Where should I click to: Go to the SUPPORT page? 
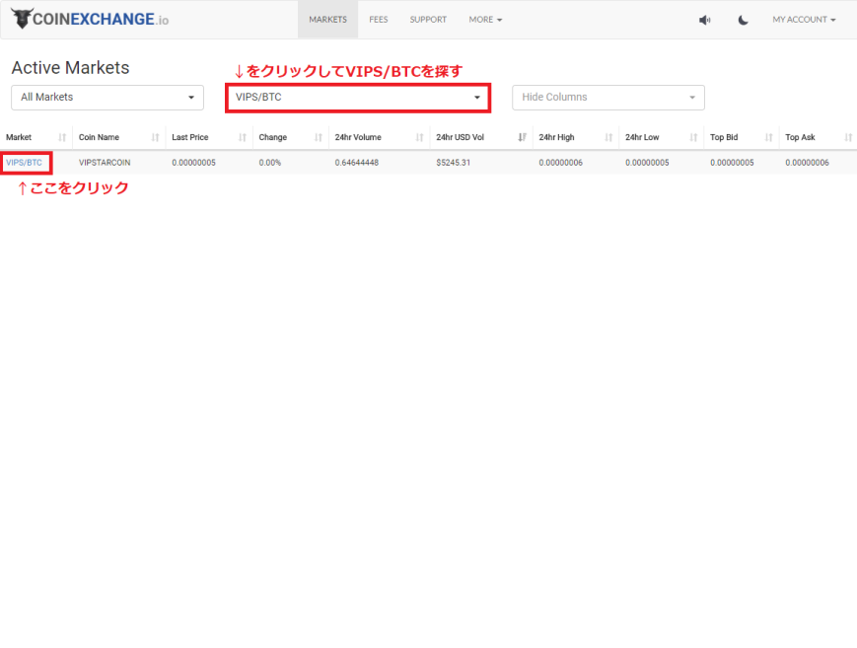428,19
